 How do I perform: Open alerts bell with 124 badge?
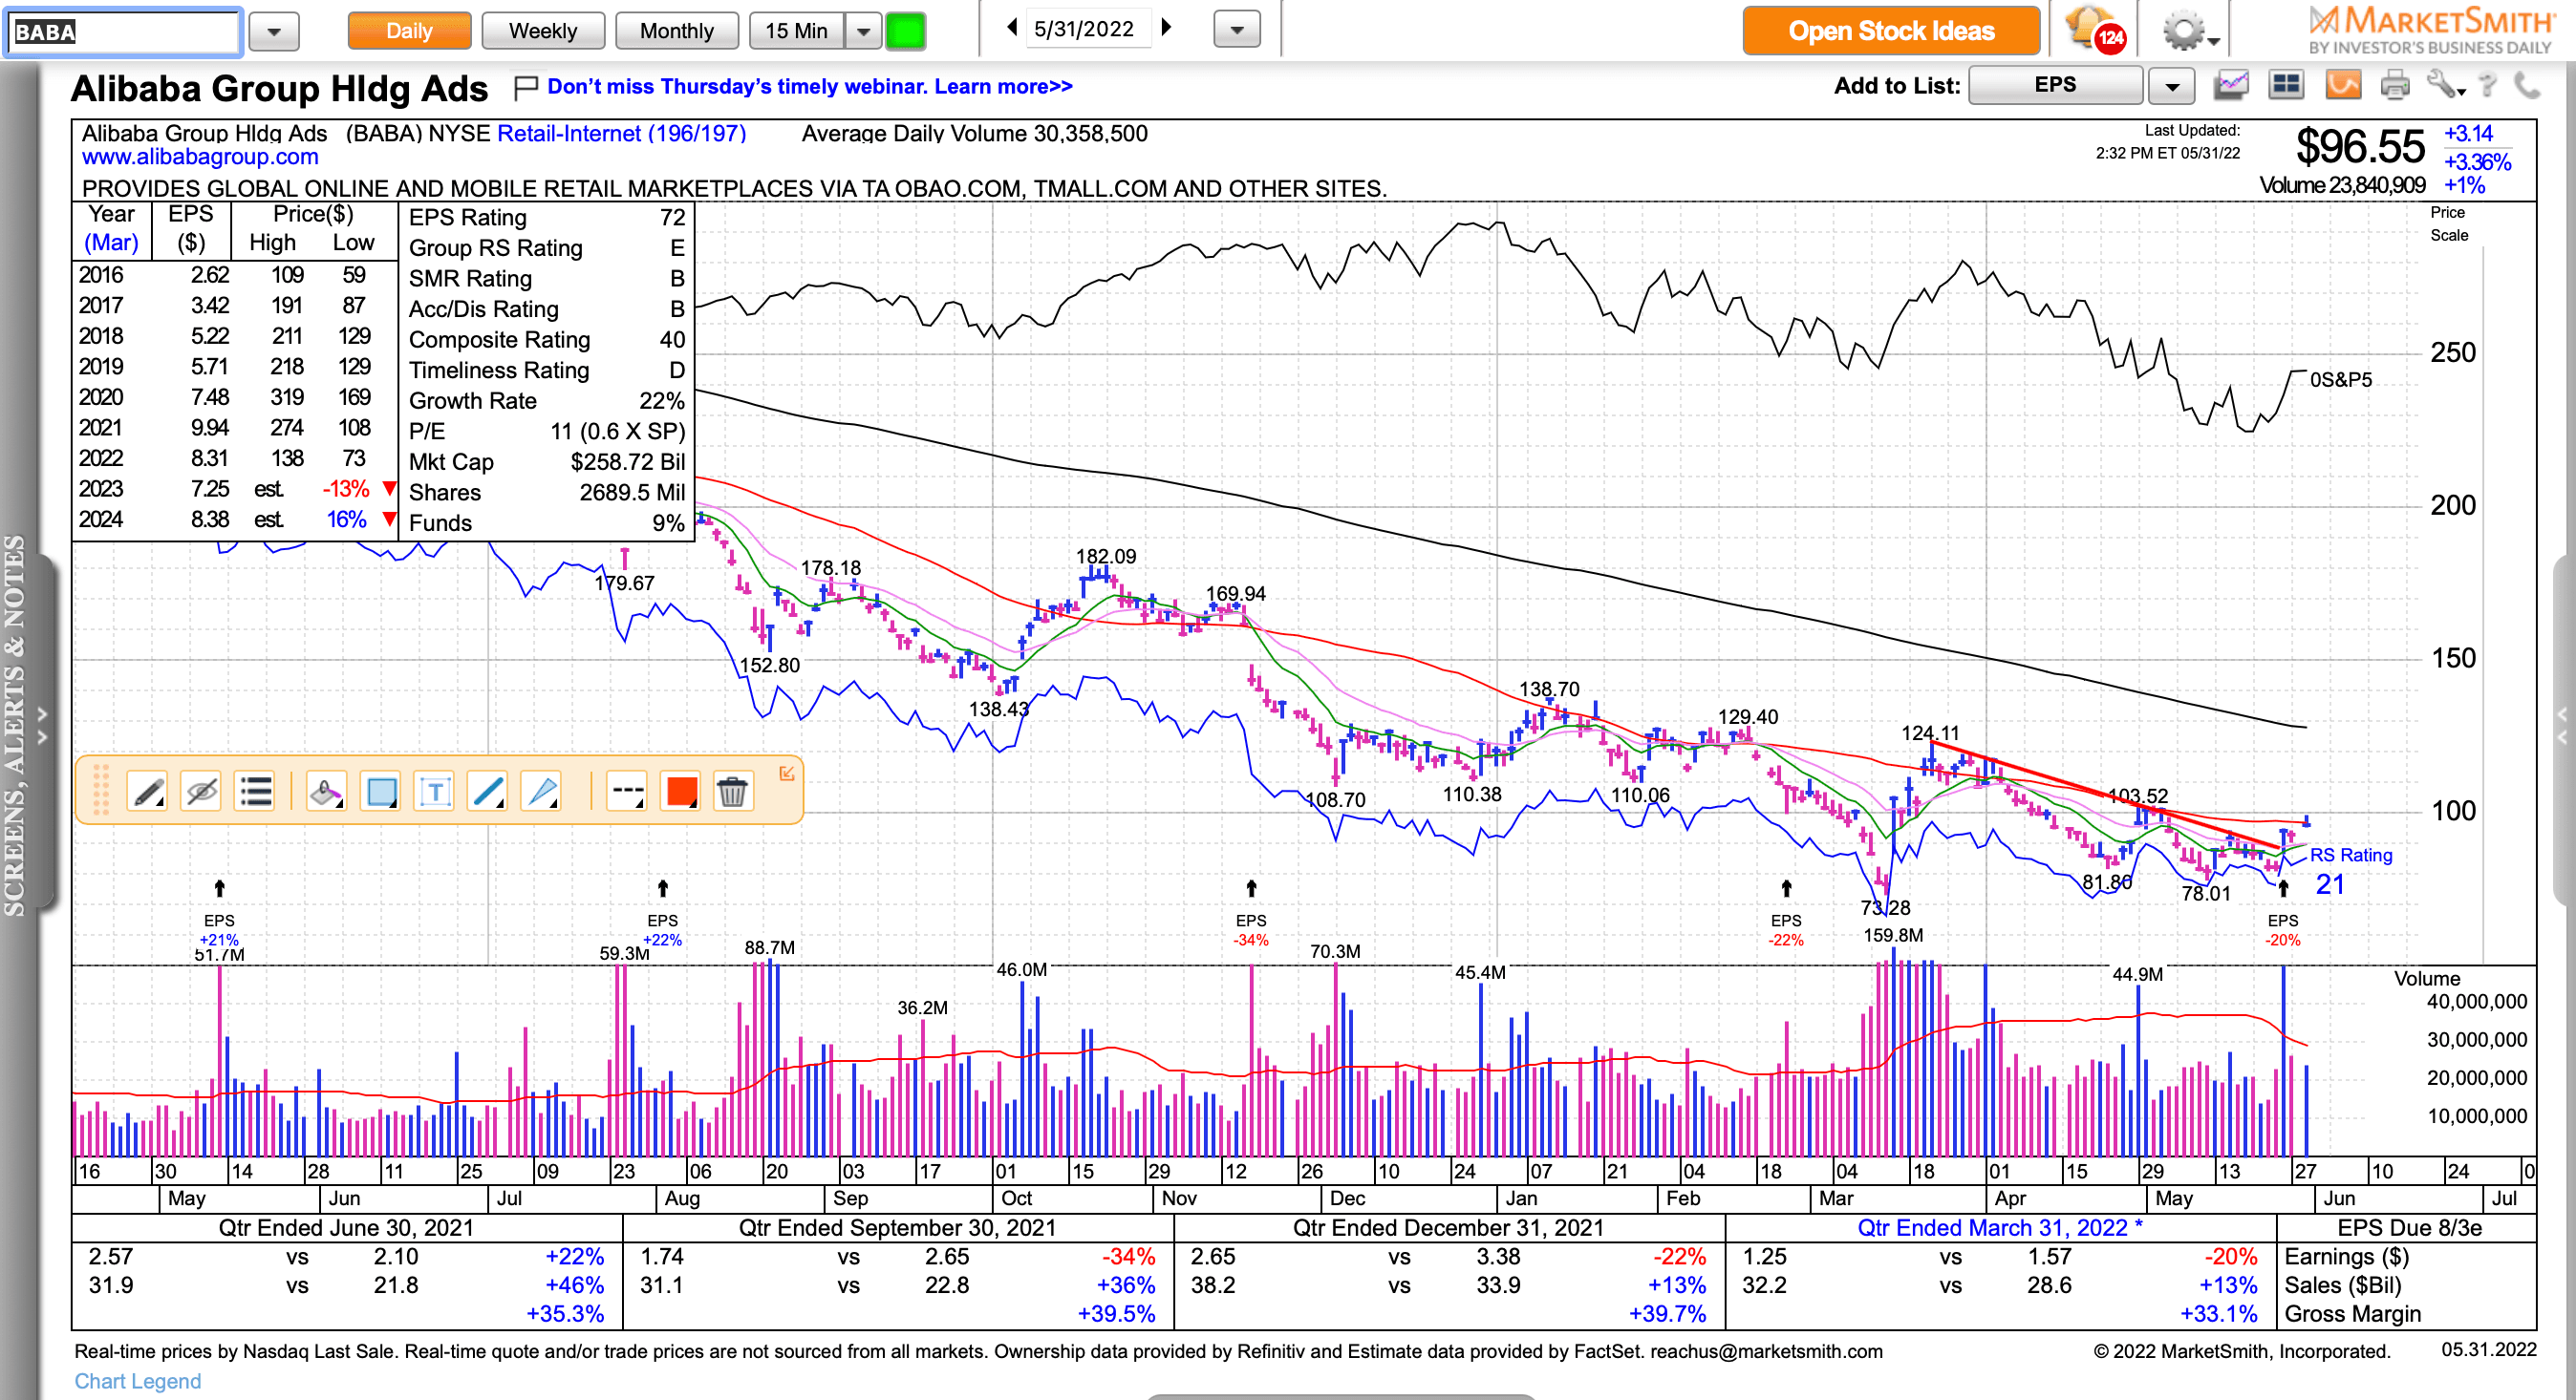[2094, 30]
